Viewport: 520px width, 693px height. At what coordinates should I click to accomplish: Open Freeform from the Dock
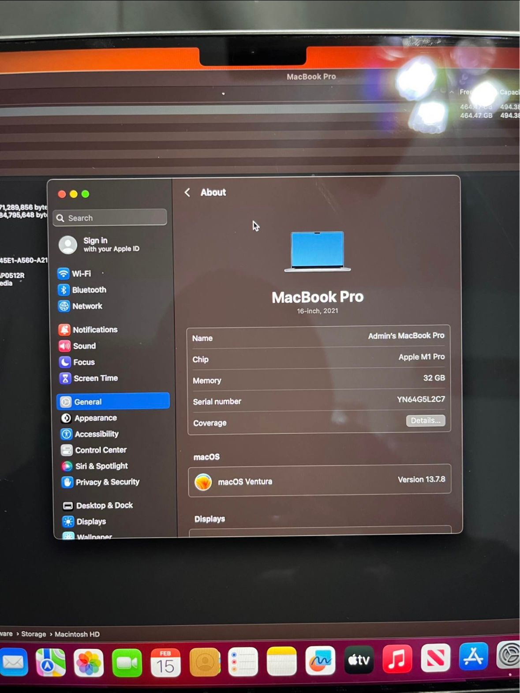click(320, 660)
